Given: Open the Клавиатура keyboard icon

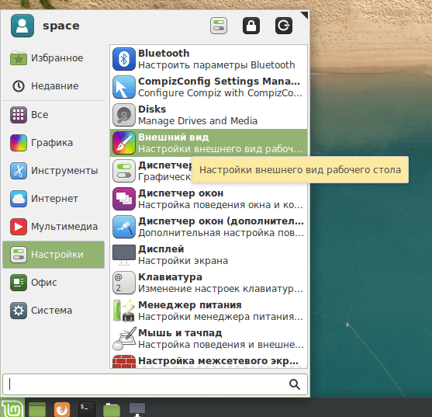Looking at the screenshot, I should (124, 283).
